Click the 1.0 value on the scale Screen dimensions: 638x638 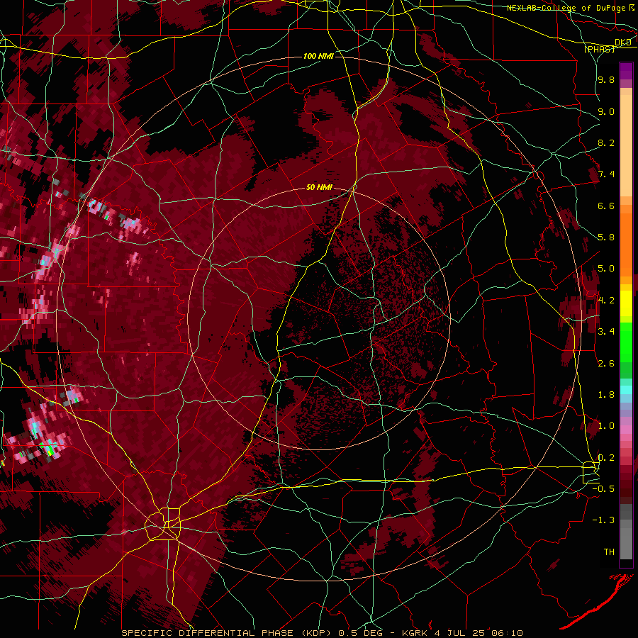606,426
